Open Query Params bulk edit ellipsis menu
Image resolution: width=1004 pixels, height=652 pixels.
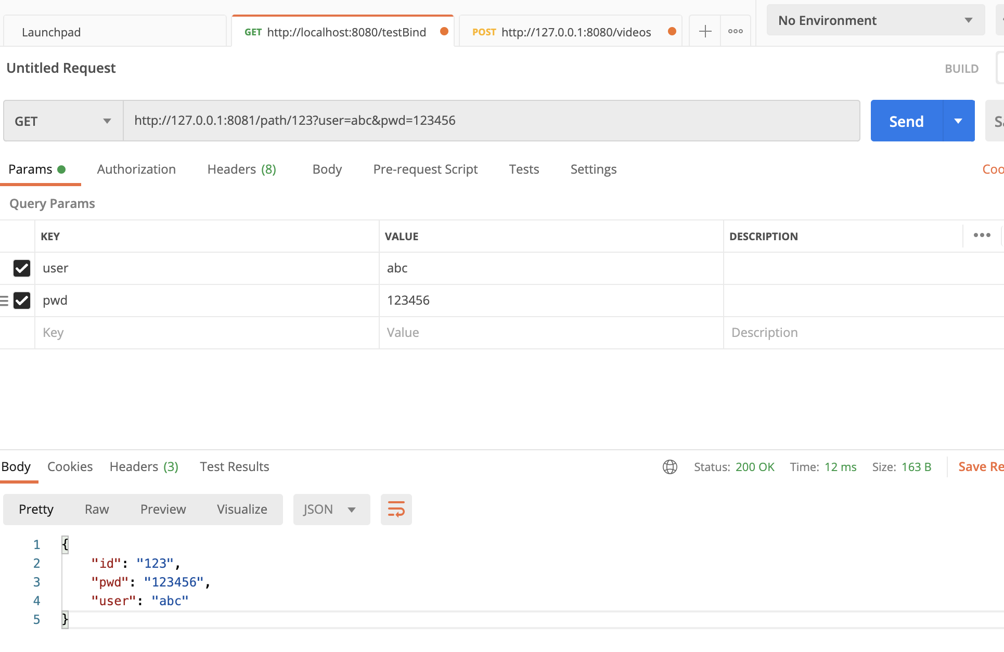[982, 236]
